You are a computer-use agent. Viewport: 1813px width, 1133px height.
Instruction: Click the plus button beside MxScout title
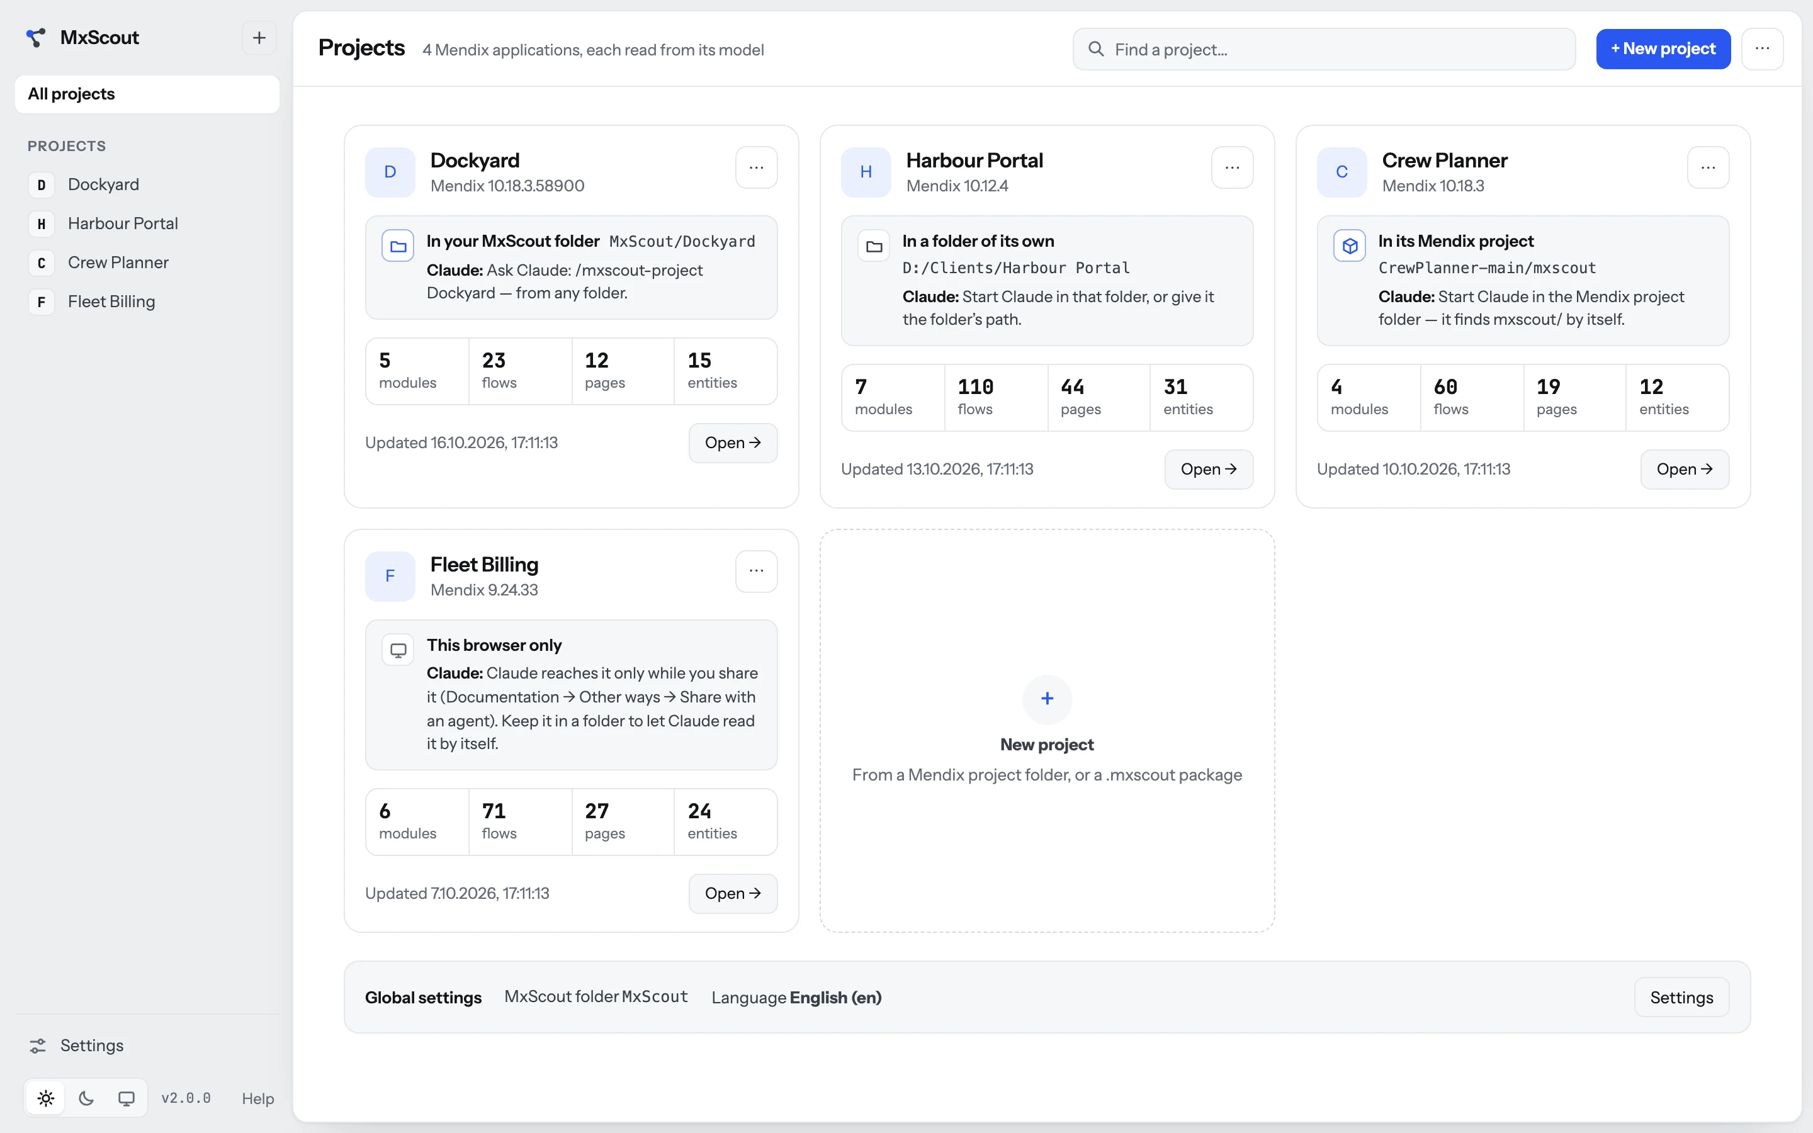[259, 38]
